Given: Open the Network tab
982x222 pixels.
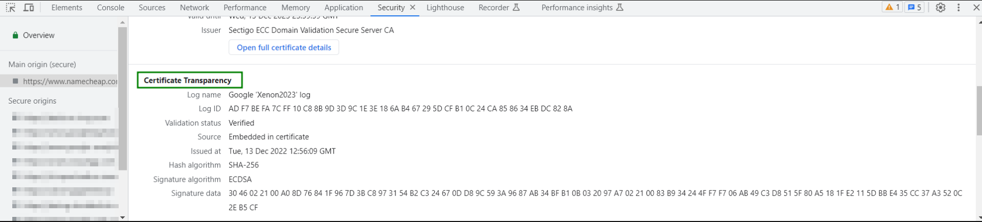Looking at the screenshot, I should tap(194, 8).
